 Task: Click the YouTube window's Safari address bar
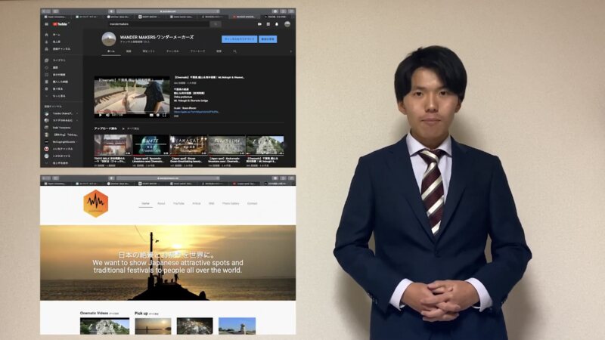[x=168, y=11]
